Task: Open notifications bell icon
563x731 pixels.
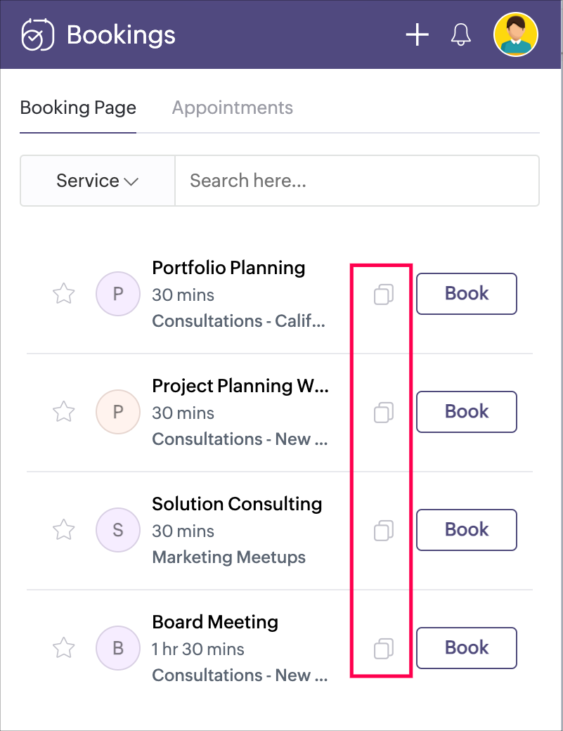Action: 460,34
